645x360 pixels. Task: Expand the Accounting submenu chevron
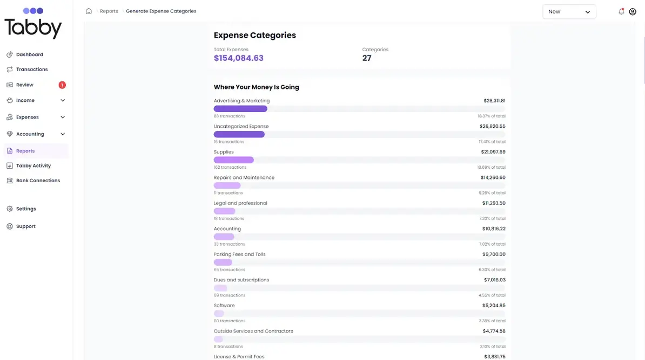pos(63,134)
